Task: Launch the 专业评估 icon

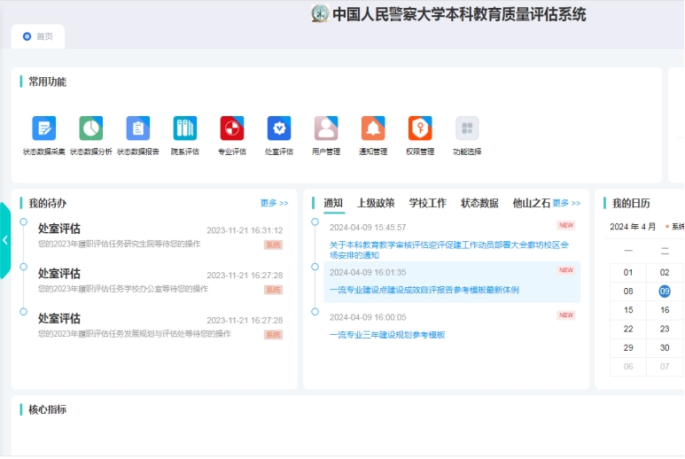Action: tap(232, 128)
